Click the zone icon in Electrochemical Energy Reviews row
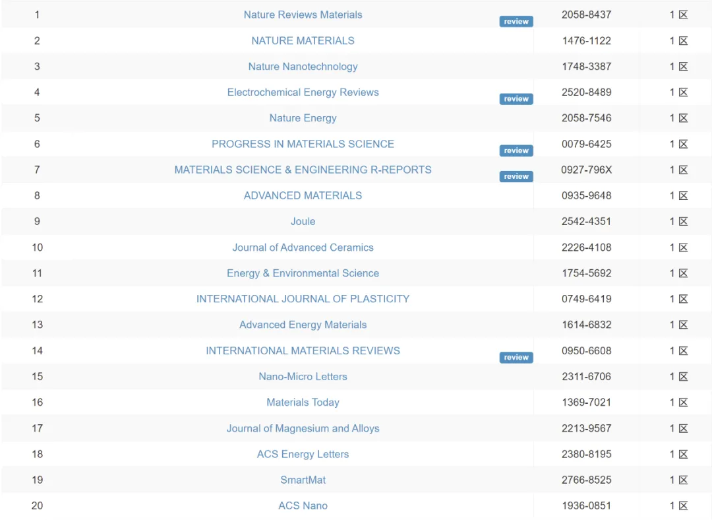The image size is (712, 520). coord(684,92)
